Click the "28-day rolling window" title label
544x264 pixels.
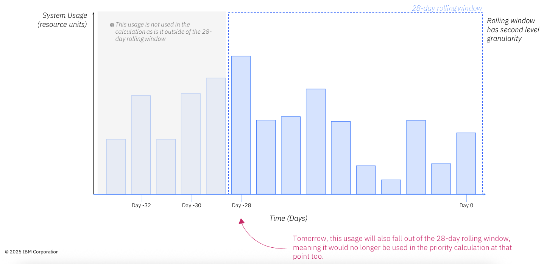click(x=447, y=8)
